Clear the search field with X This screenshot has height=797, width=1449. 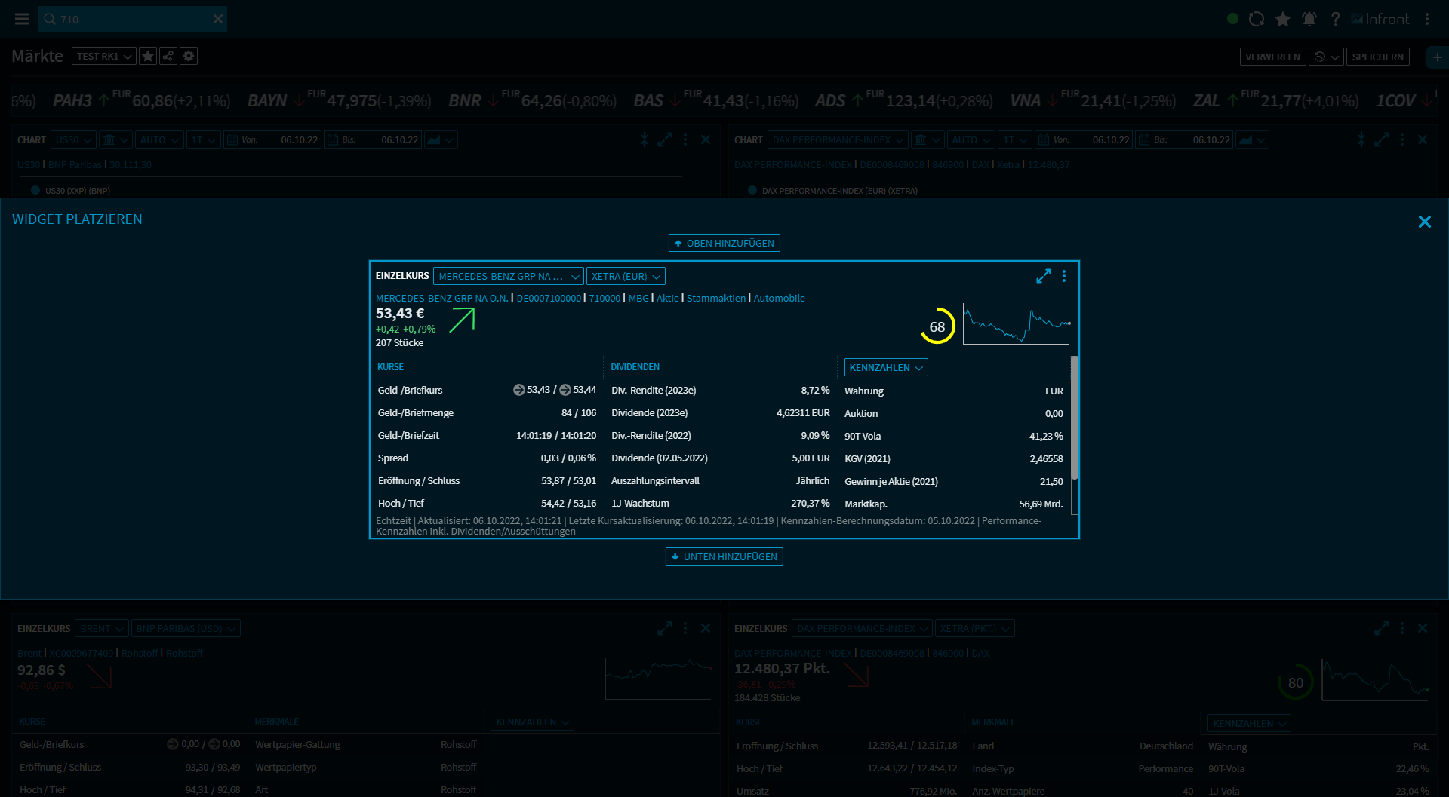[x=218, y=19]
